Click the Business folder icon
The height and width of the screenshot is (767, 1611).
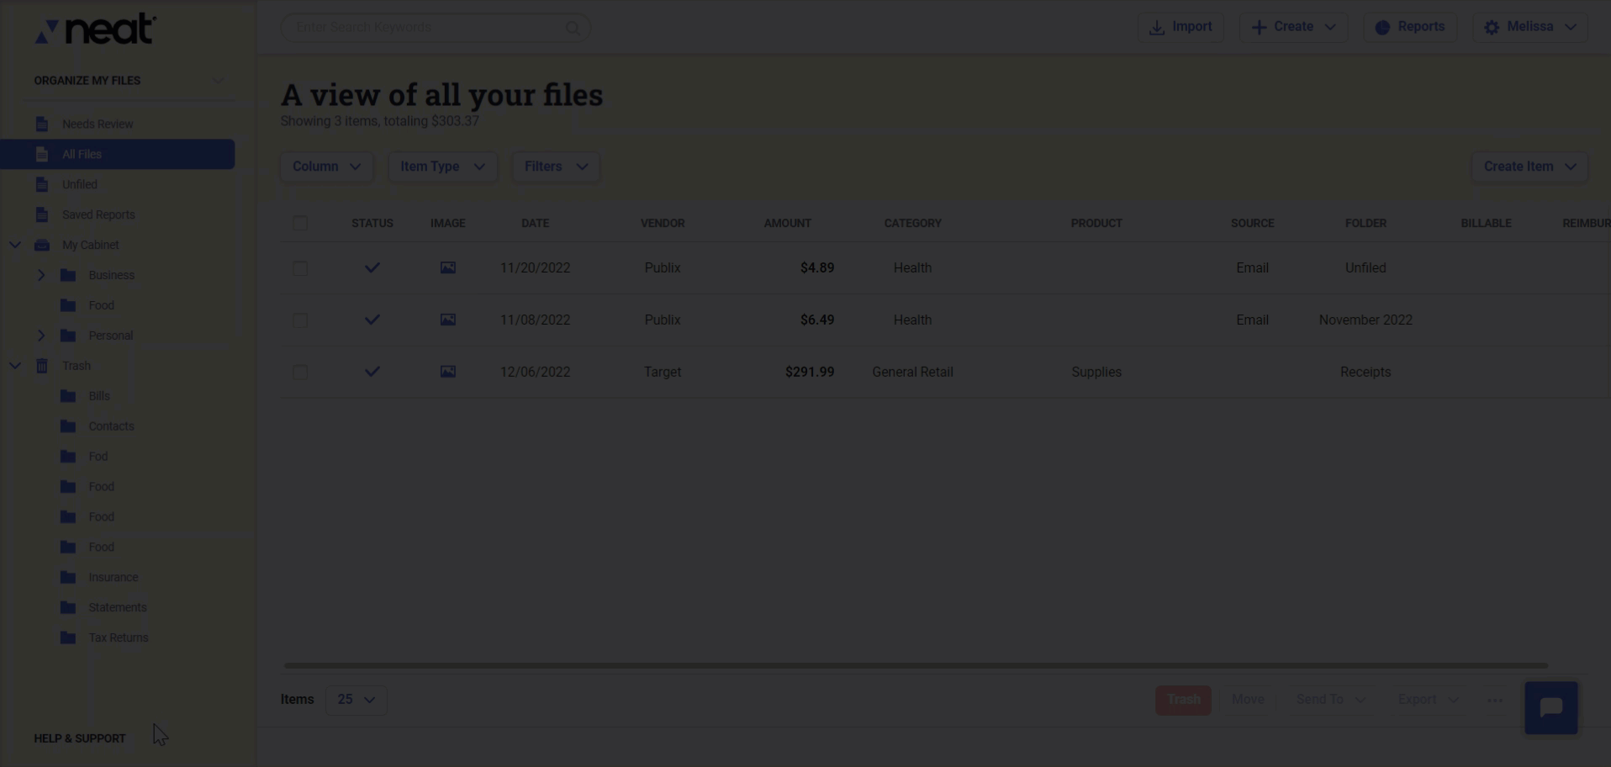click(x=69, y=275)
